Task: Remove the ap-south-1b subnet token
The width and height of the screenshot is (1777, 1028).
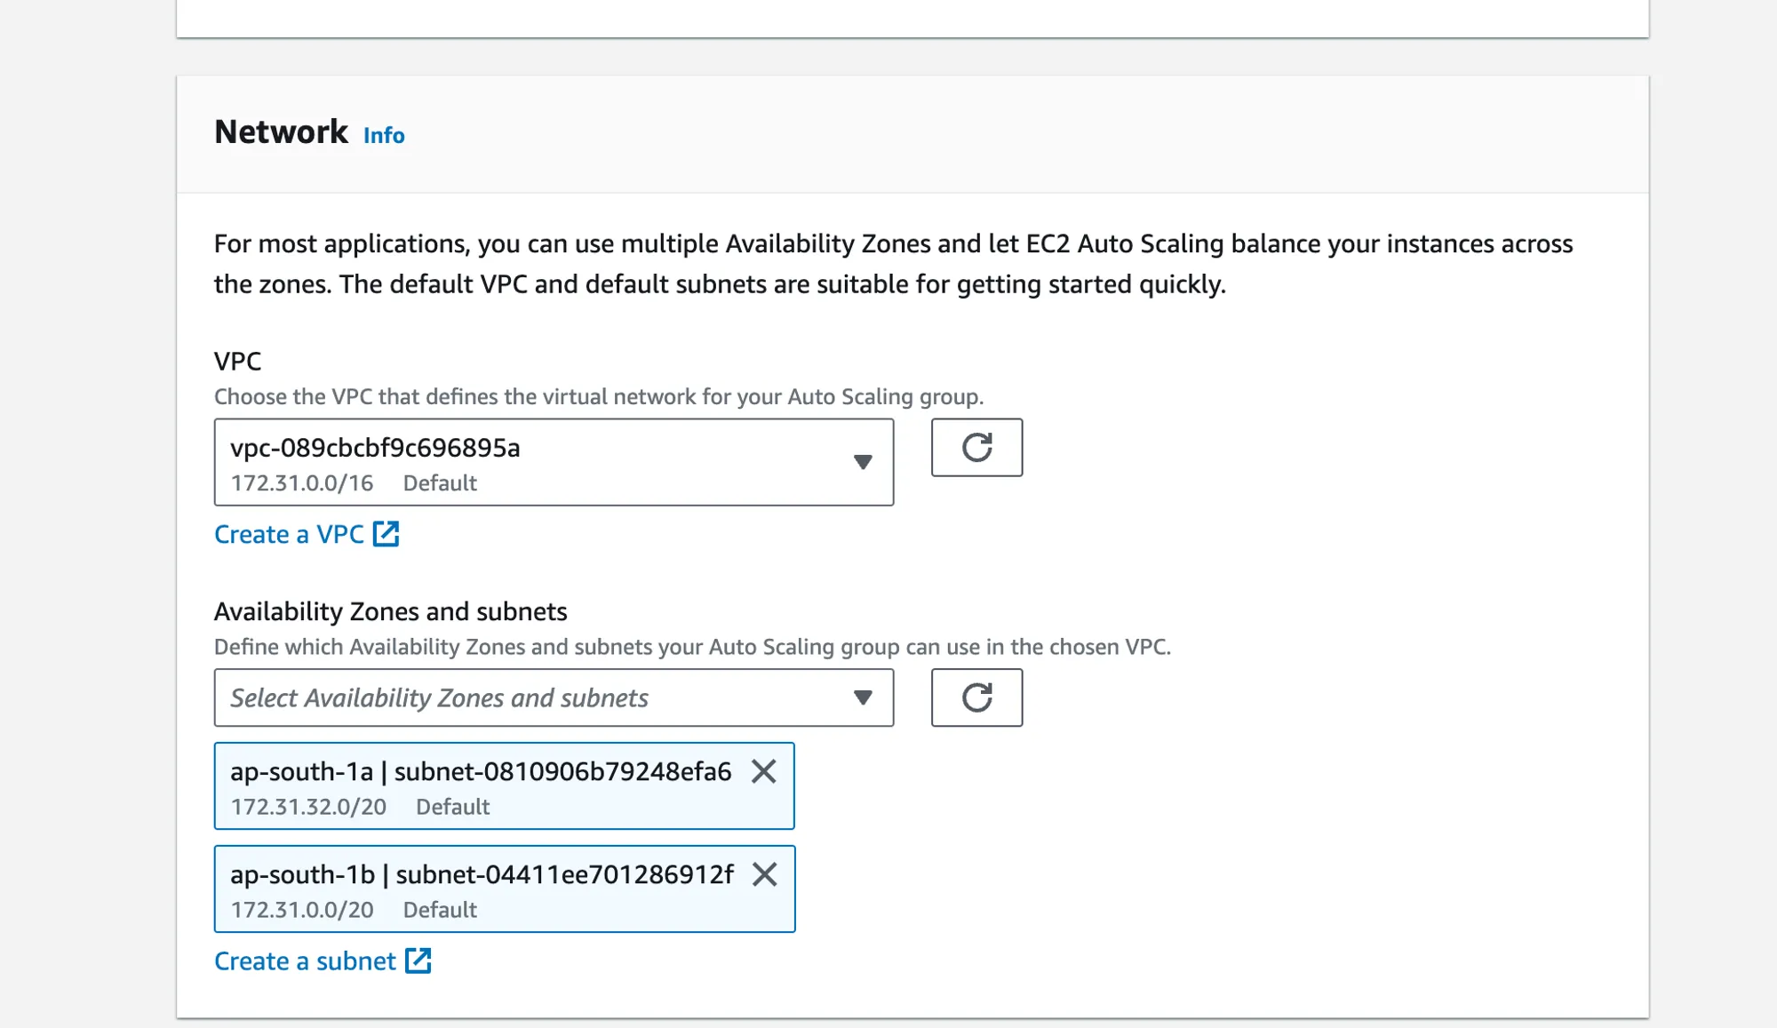Action: (764, 874)
